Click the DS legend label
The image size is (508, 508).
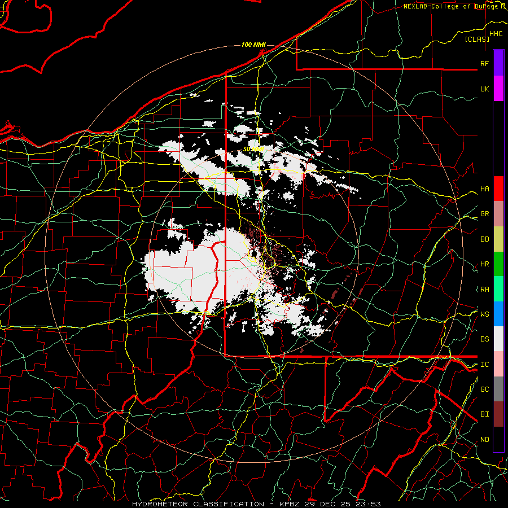[484, 339]
